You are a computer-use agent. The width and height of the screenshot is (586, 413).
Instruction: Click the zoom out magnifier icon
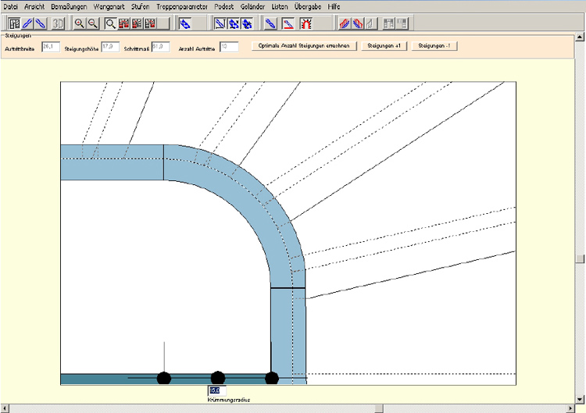(92, 23)
